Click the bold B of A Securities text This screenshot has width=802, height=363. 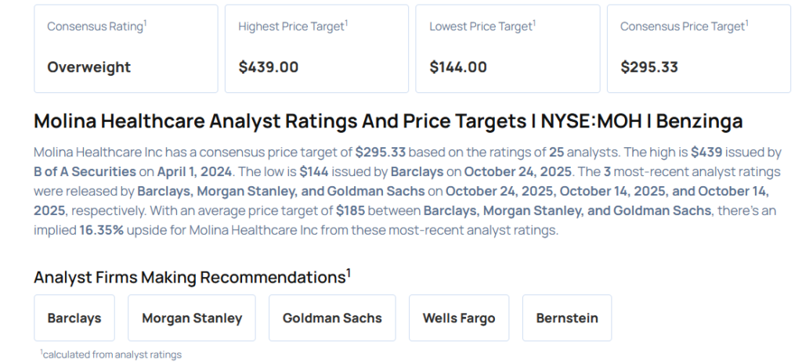point(85,171)
